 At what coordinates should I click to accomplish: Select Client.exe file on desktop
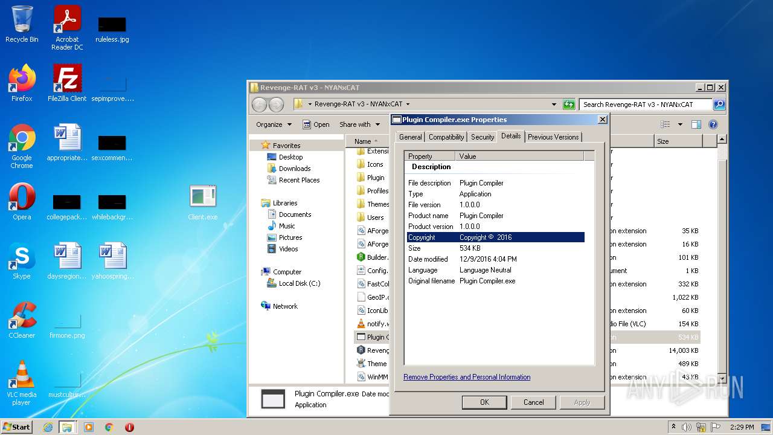coord(203,202)
